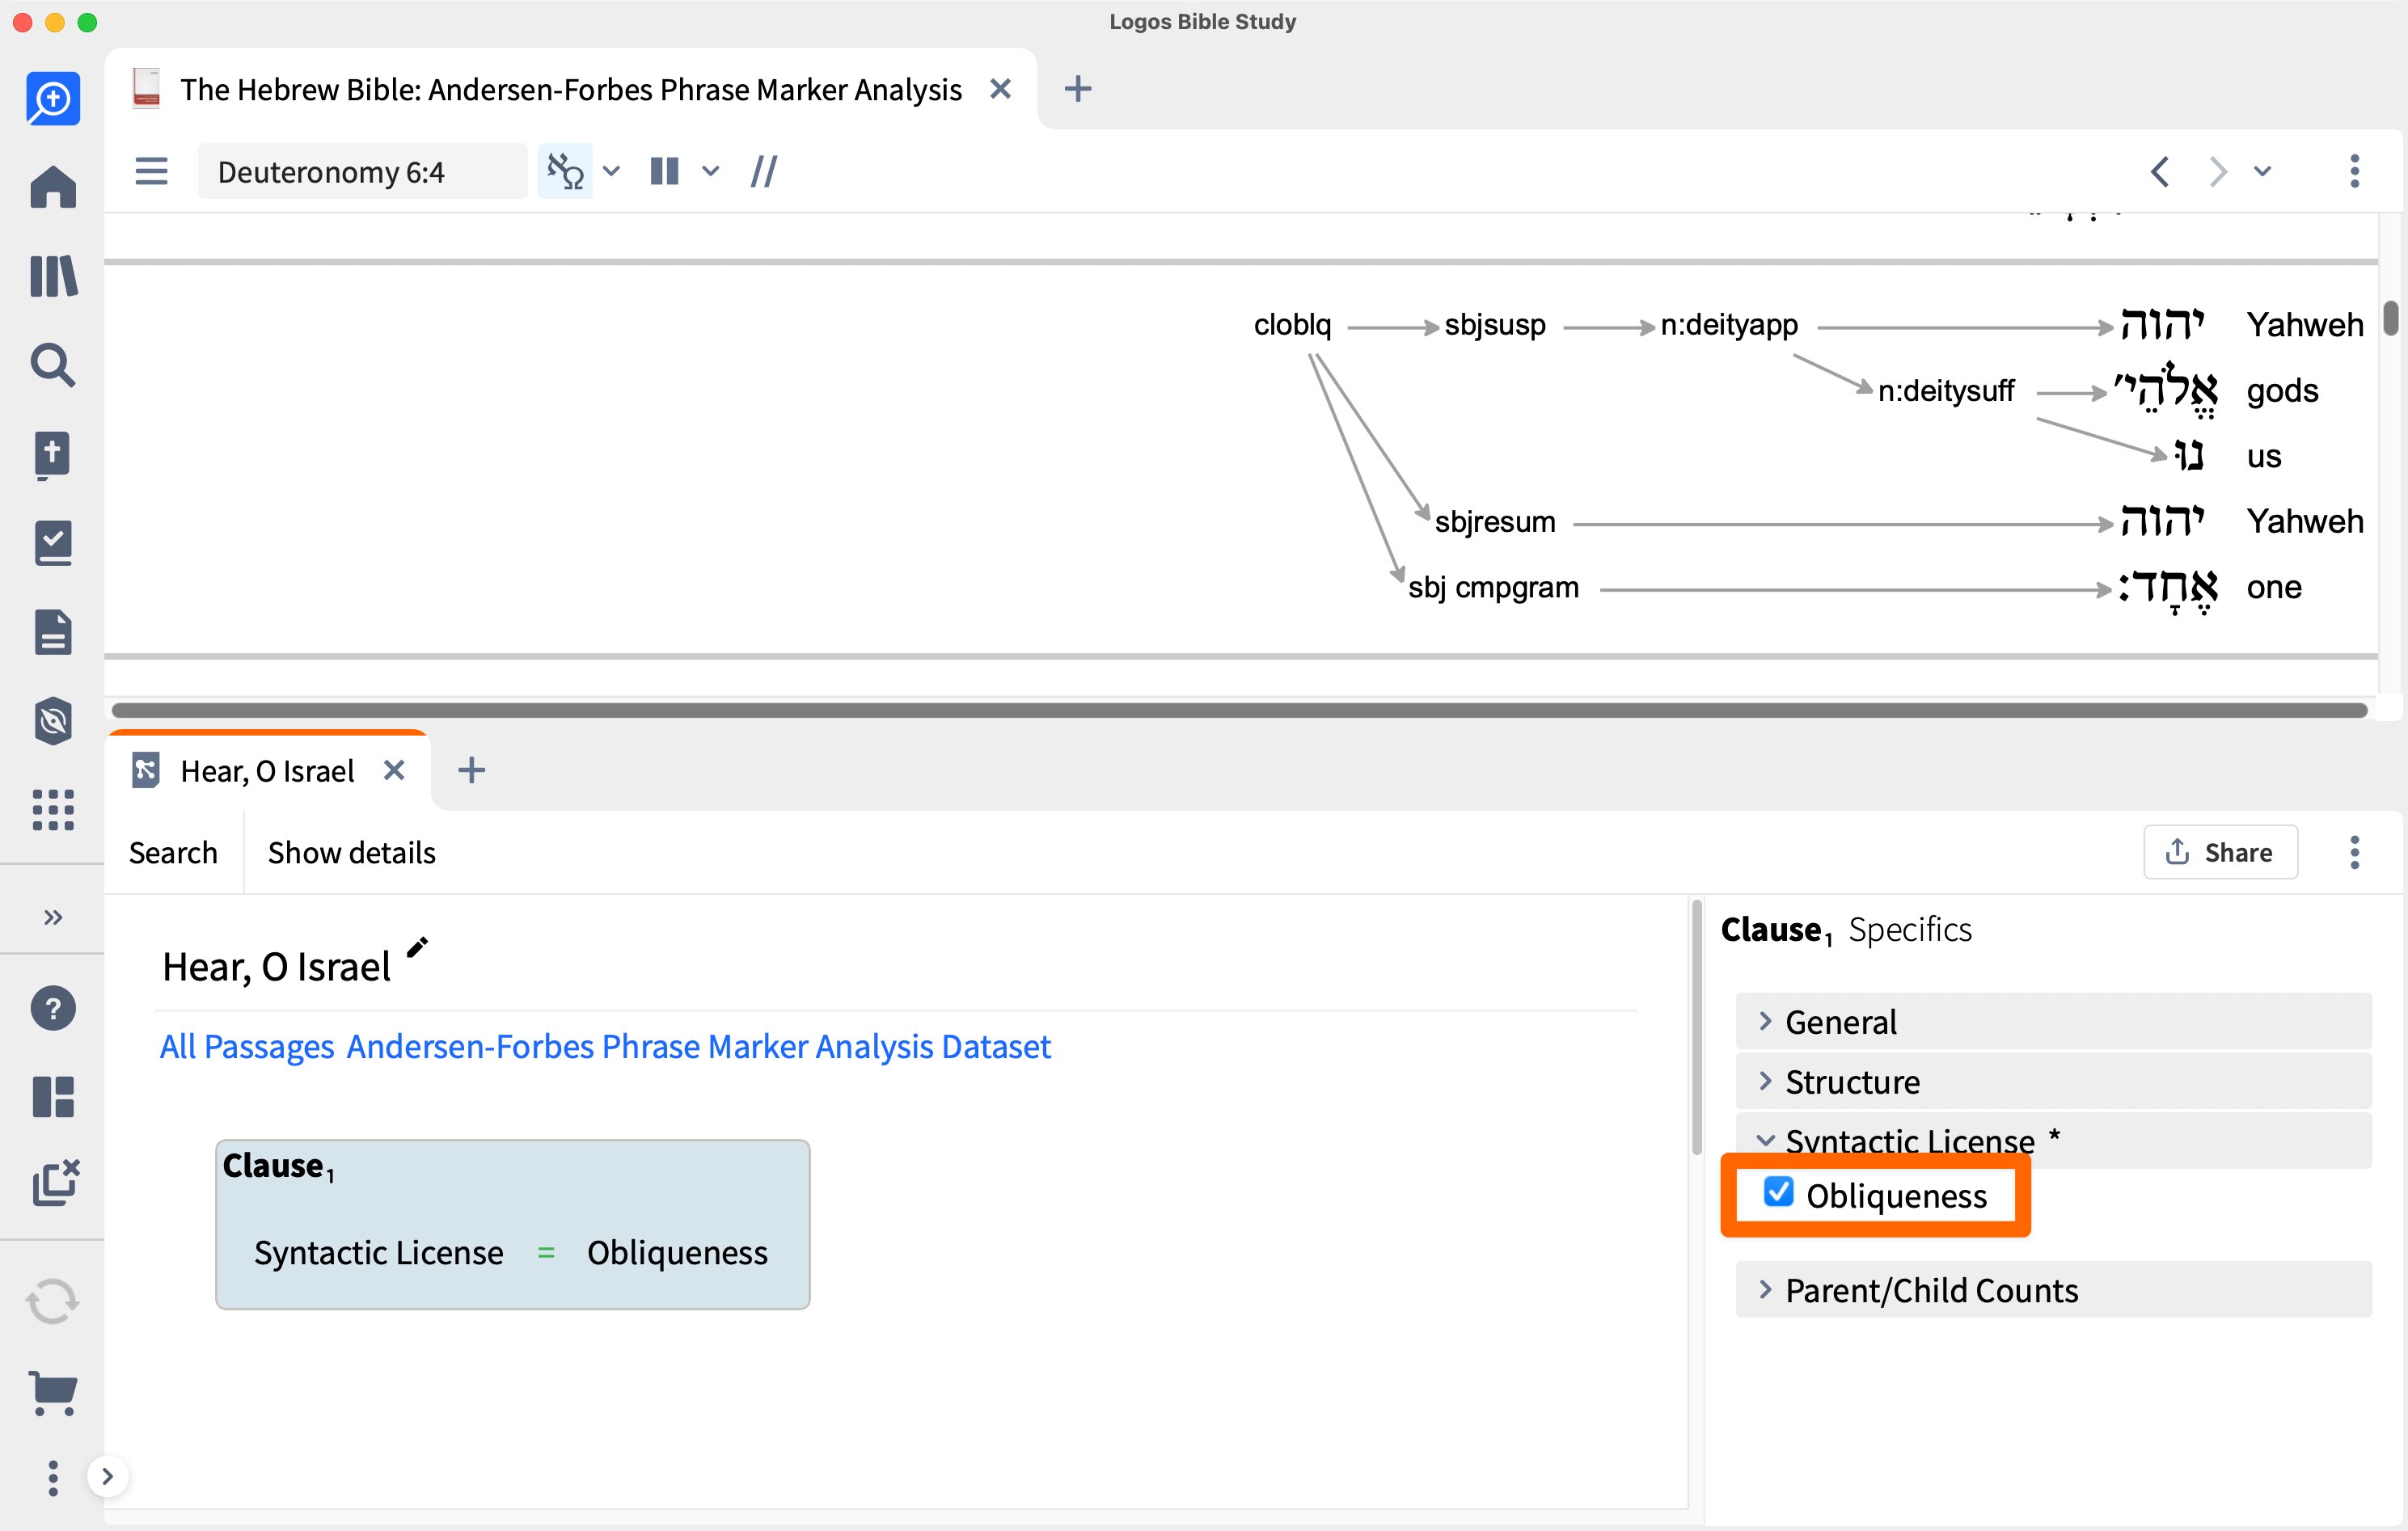Open the syntax search three-dot menu
Image resolution: width=2408 pixels, height=1531 pixels.
click(x=2355, y=852)
